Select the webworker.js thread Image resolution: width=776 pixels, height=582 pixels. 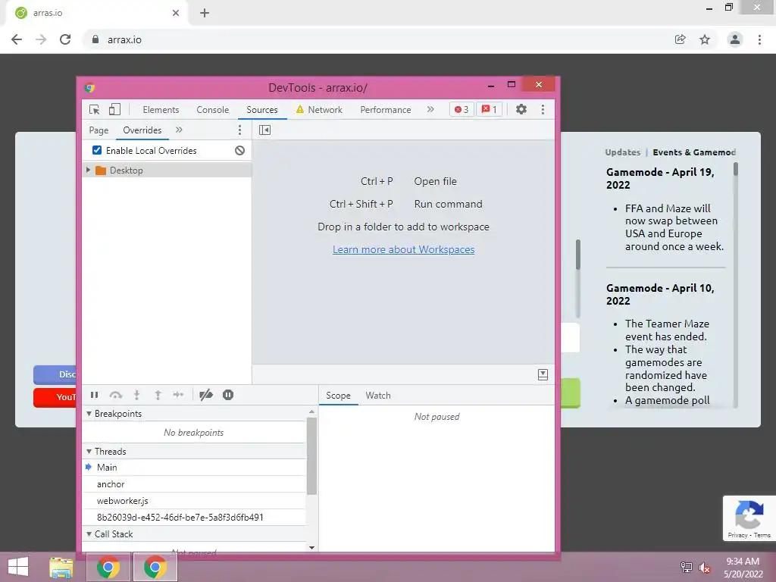194,501
